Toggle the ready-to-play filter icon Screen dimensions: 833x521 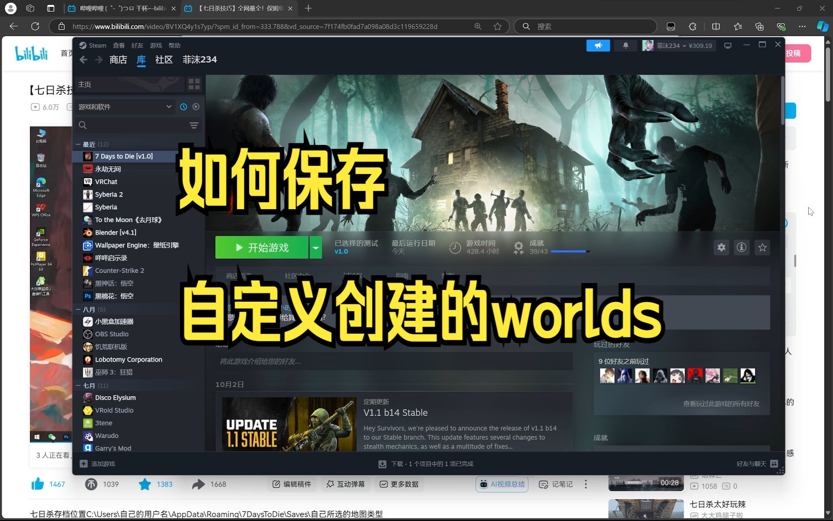196,107
